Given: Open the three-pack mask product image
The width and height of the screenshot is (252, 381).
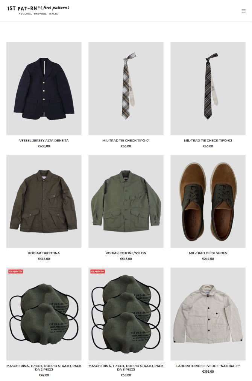Looking at the screenshot, I should click(126, 314).
